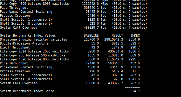181x97 pixels.
Task: Select the "1116542.3 KBps" File Copy measurement
Action: (95, 4)
